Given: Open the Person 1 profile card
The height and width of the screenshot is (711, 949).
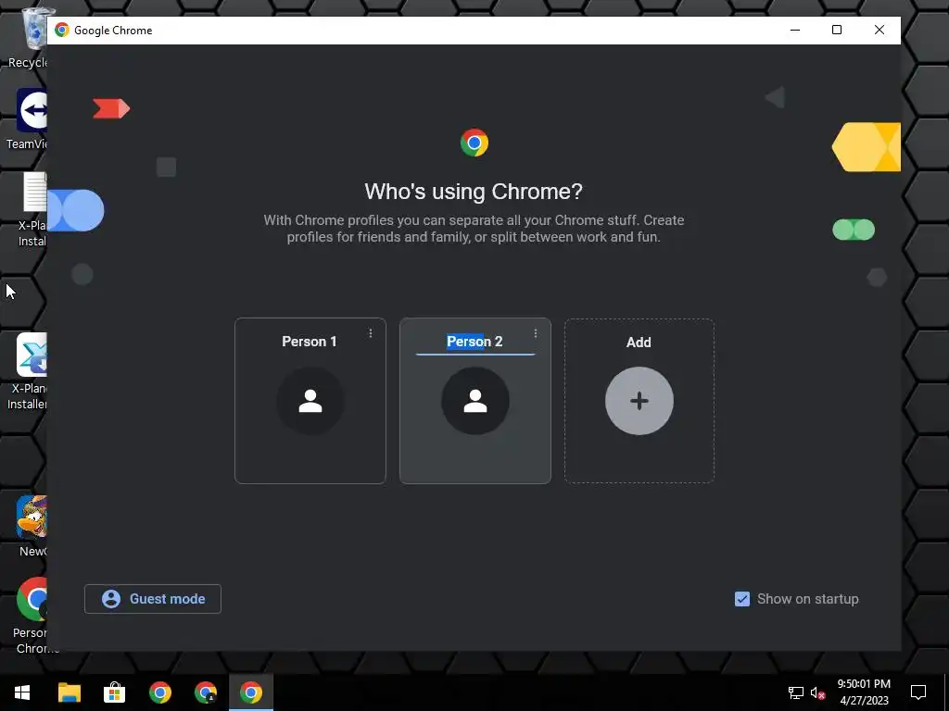Looking at the screenshot, I should 310,400.
